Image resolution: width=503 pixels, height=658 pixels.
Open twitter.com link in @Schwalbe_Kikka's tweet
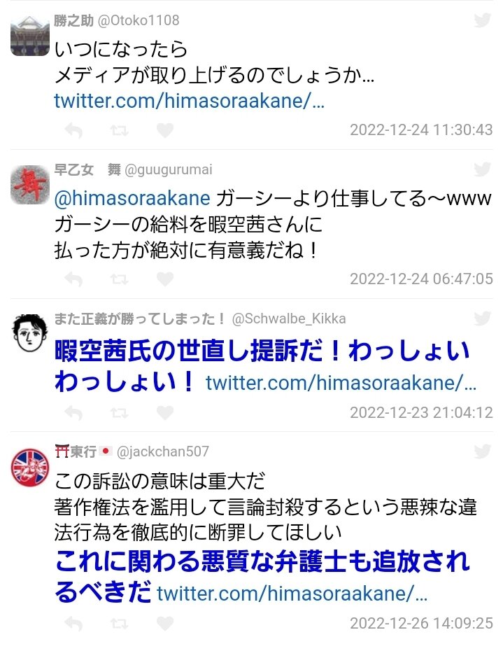341,383
